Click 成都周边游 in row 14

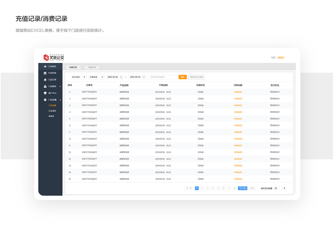pos(124,172)
